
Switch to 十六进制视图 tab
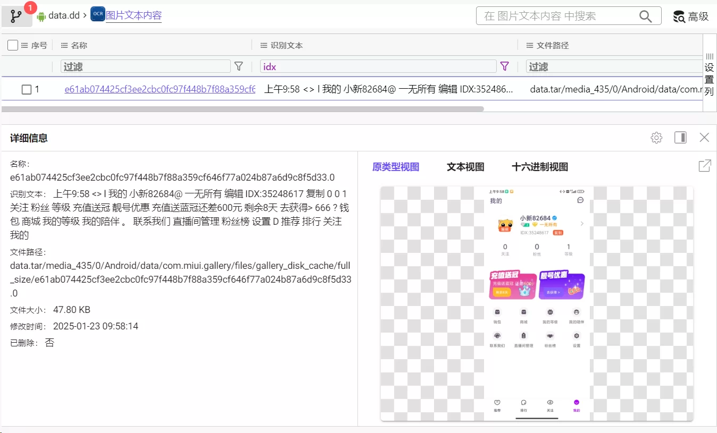click(x=539, y=167)
